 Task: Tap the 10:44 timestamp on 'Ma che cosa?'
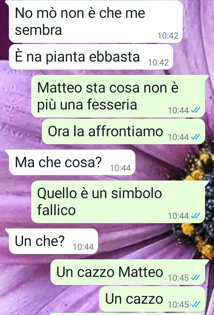(120, 168)
